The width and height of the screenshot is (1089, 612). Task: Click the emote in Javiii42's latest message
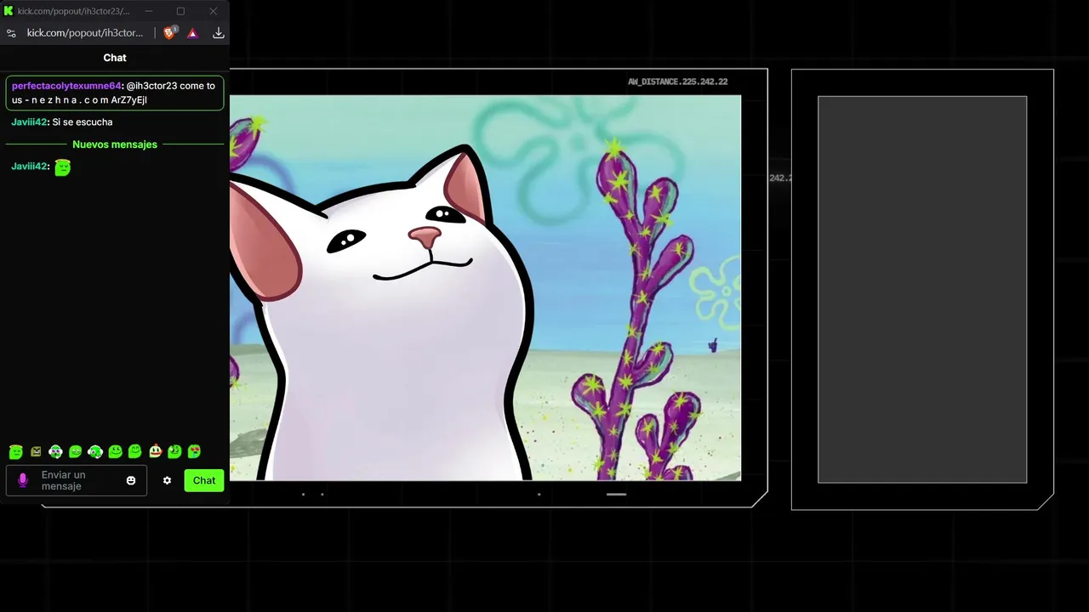coord(62,167)
